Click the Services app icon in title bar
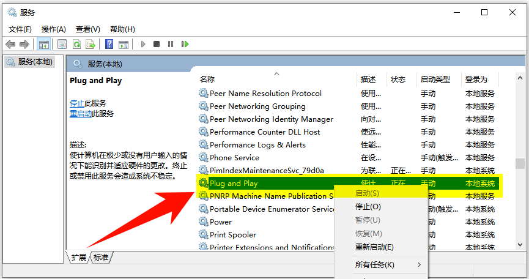The height and width of the screenshot is (279, 529). 12,12
